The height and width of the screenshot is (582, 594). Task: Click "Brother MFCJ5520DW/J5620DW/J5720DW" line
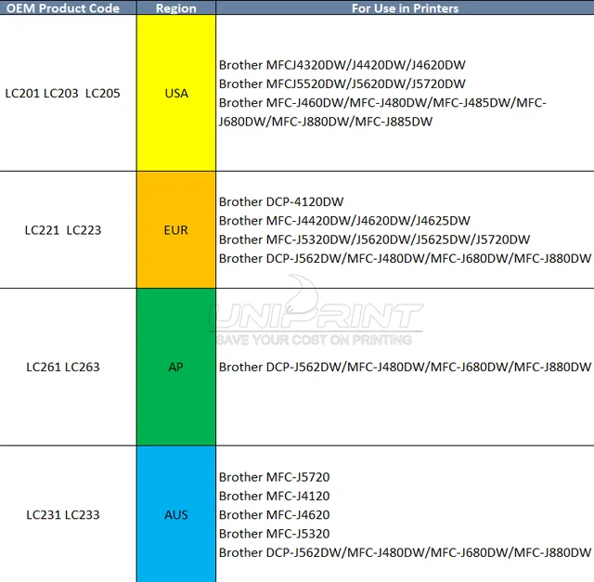pyautogui.click(x=342, y=84)
